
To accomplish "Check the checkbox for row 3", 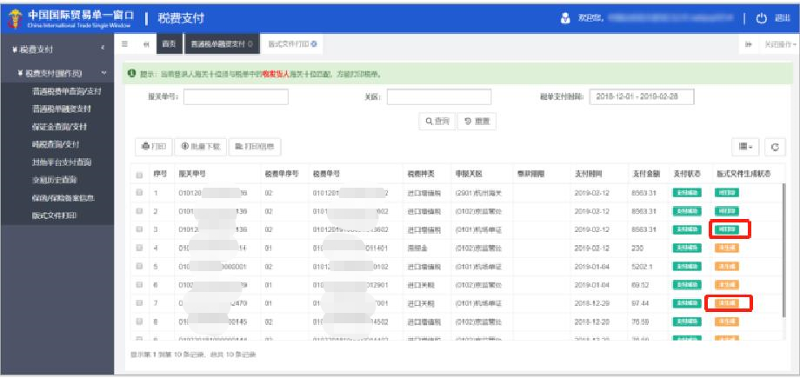I will [139, 229].
